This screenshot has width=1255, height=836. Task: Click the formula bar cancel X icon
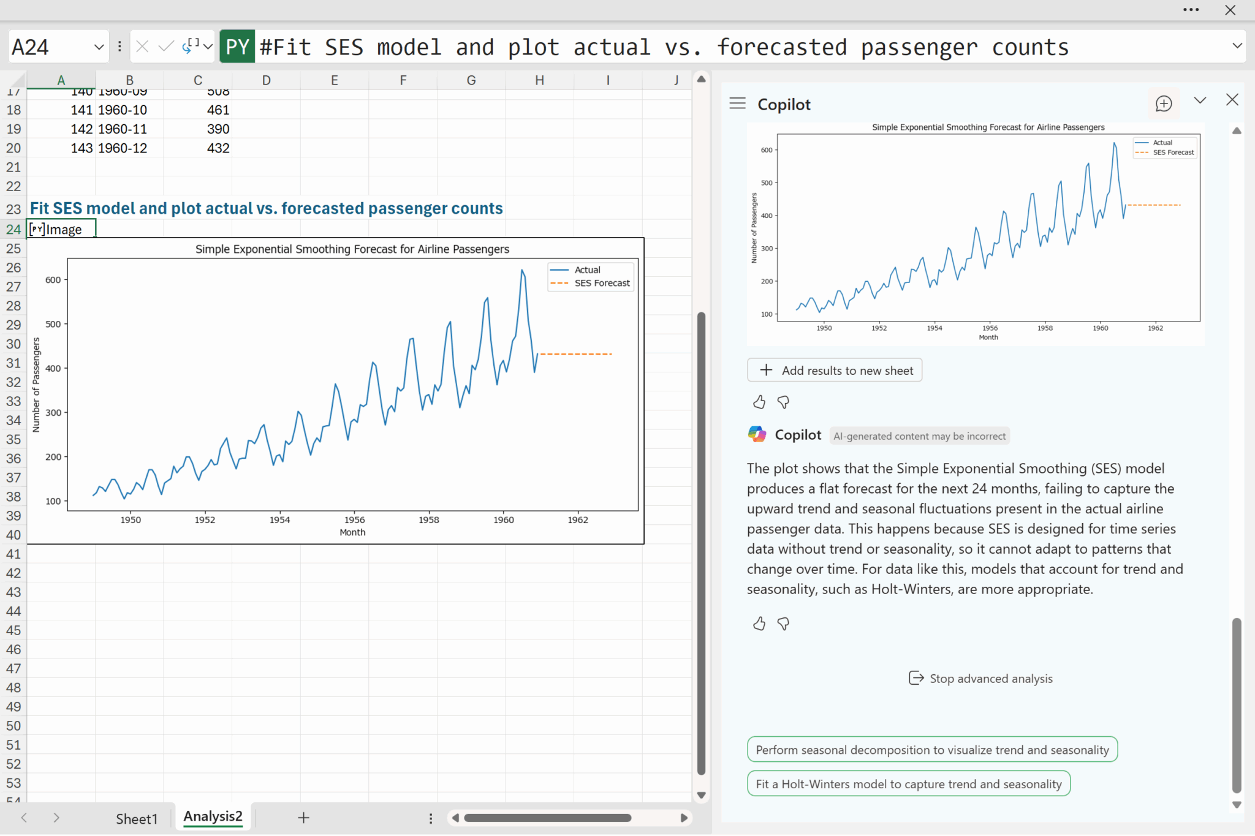click(142, 47)
